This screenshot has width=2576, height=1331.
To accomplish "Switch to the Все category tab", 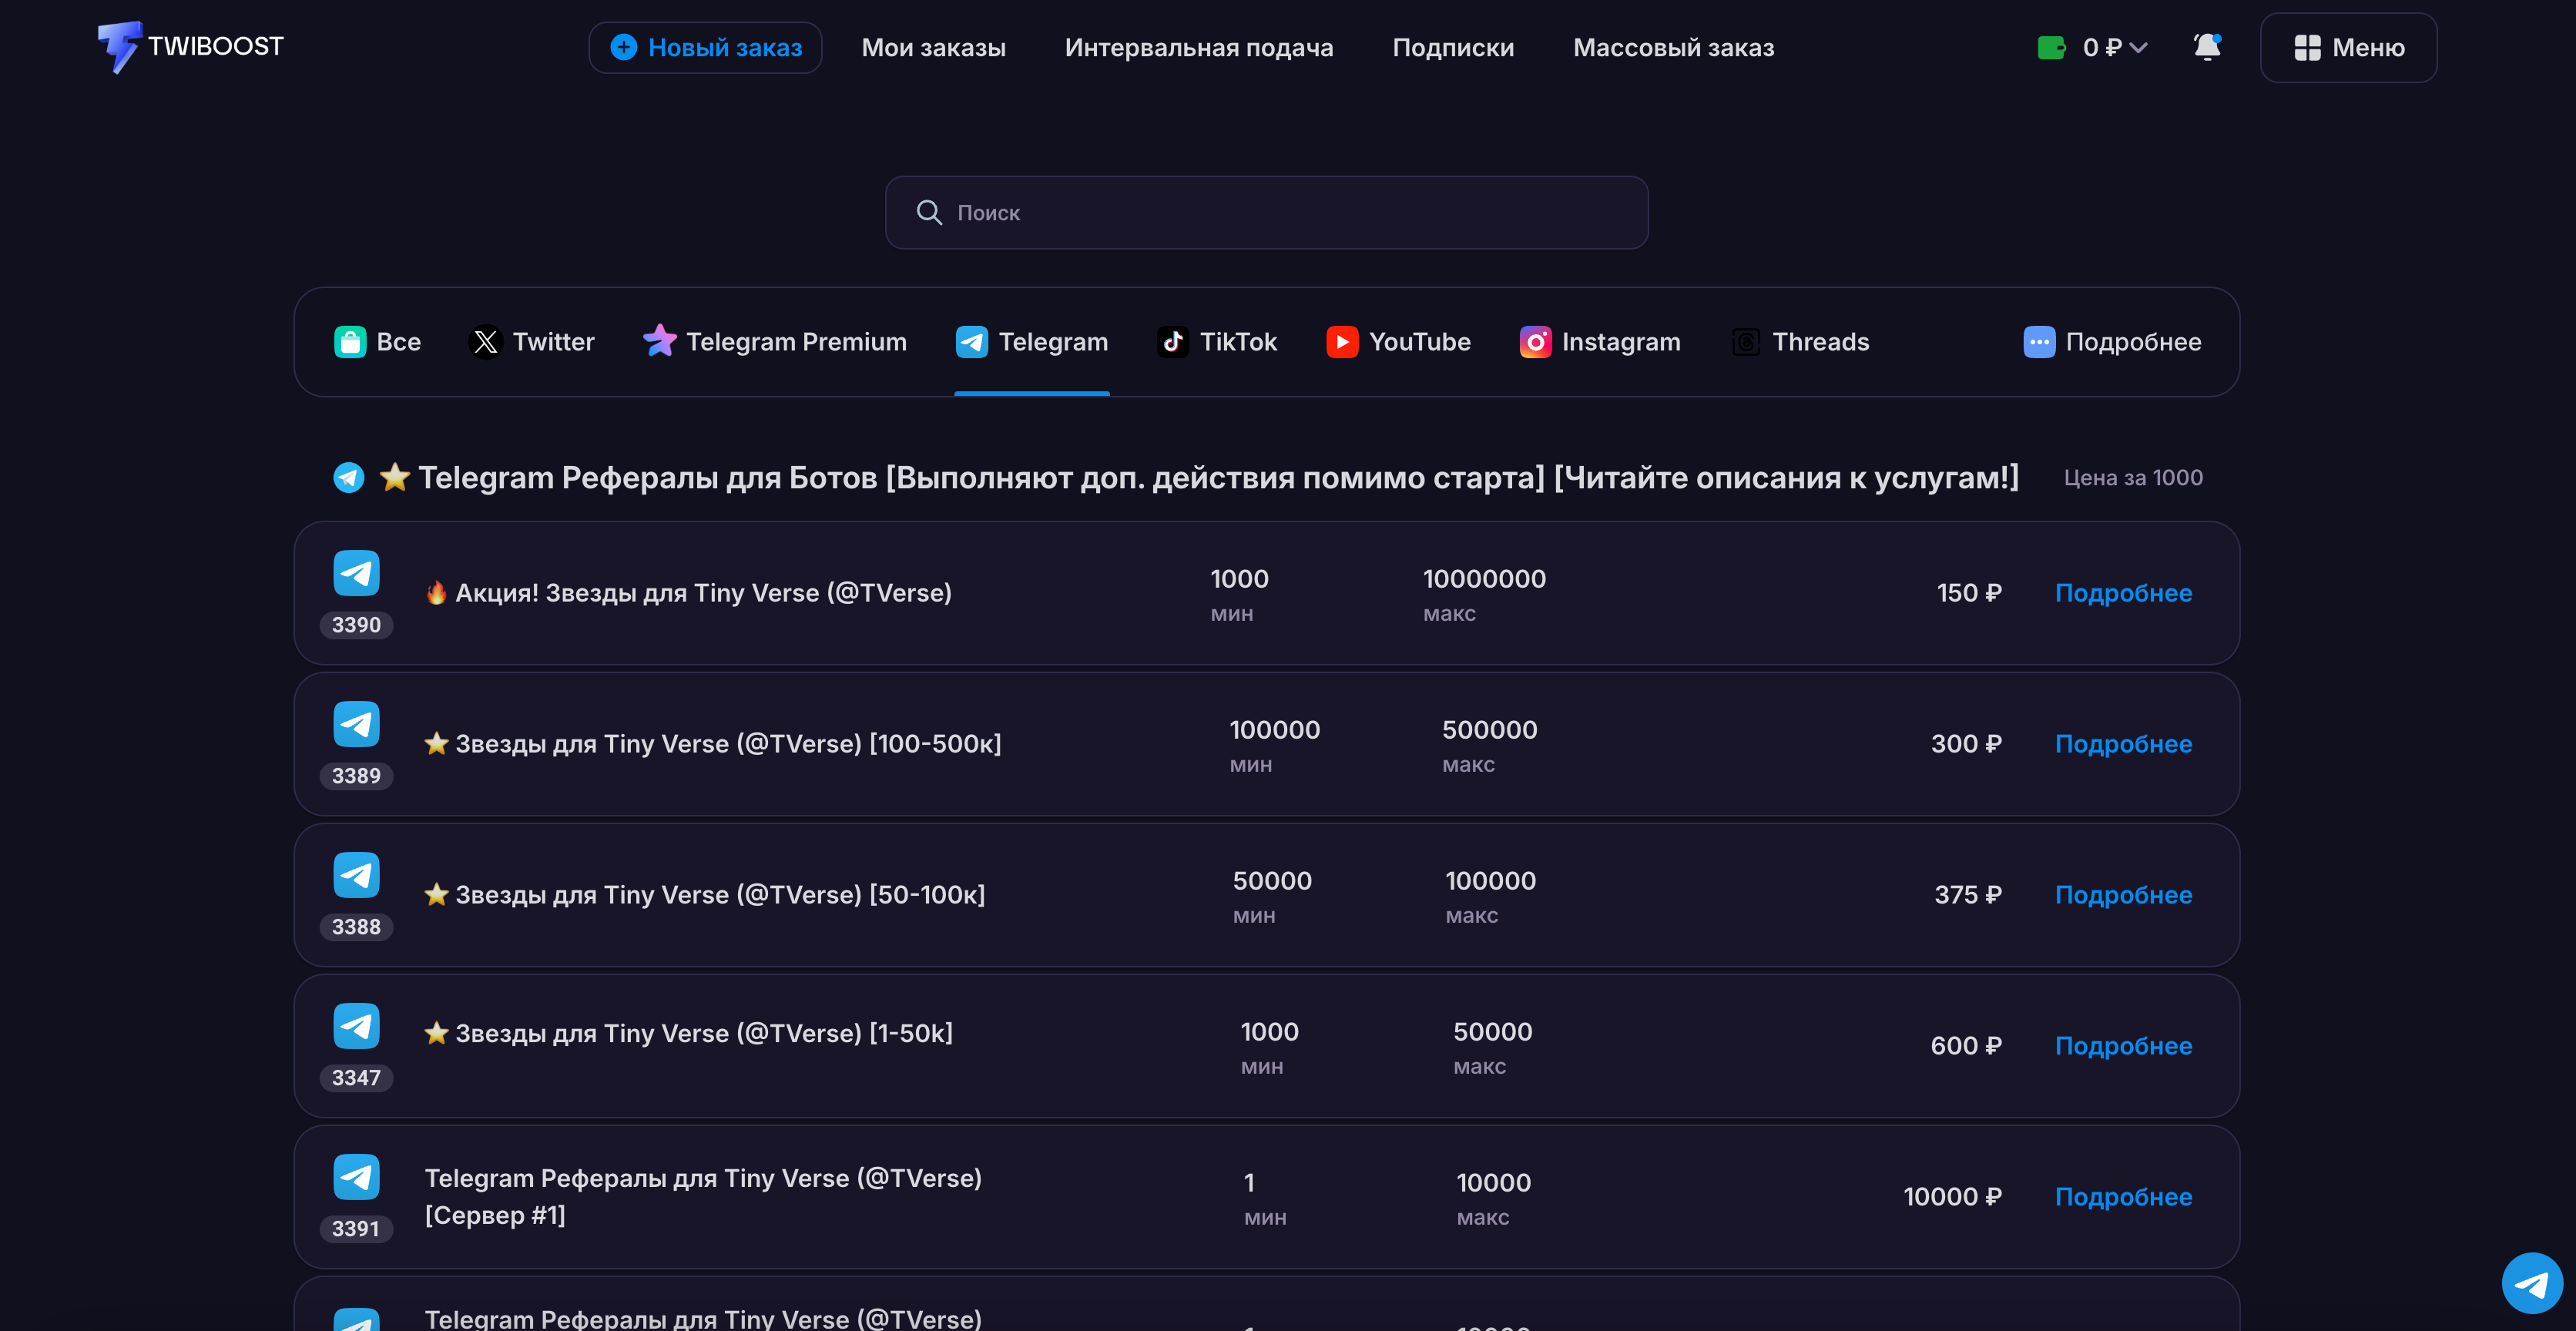I will pyautogui.click(x=377, y=342).
